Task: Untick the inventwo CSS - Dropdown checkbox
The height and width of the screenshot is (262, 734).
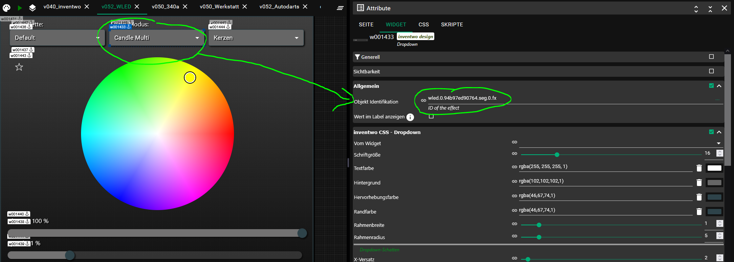Action: click(x=711, y=132)
